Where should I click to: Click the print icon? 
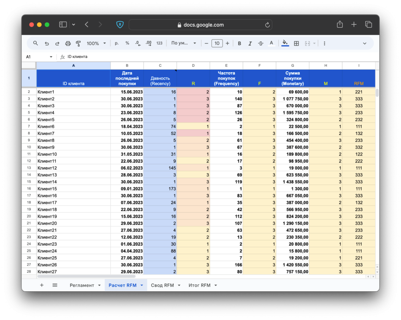pyautogui.click(x=68, y=43)
